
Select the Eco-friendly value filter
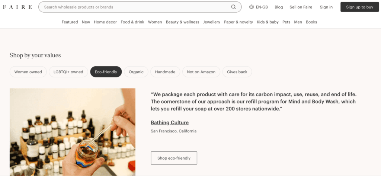106,72
